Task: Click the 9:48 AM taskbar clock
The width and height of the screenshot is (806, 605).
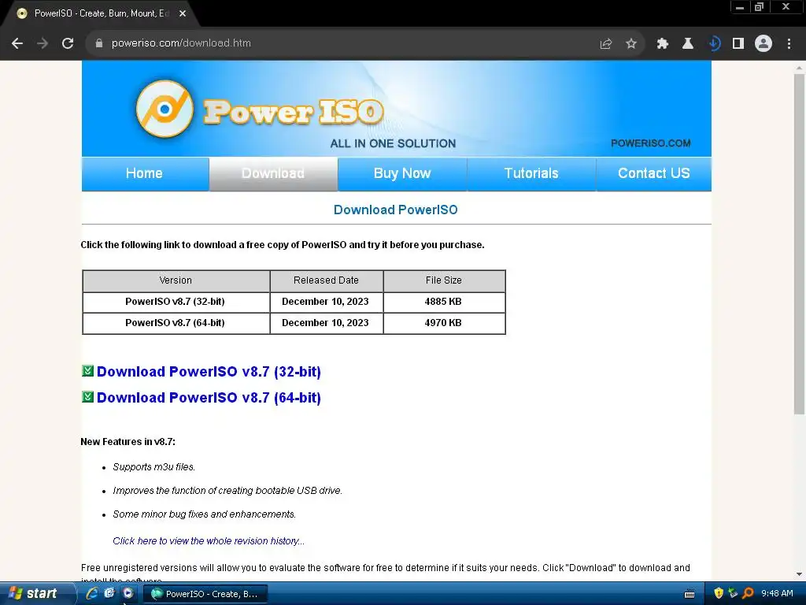Action: coord(777,594)
